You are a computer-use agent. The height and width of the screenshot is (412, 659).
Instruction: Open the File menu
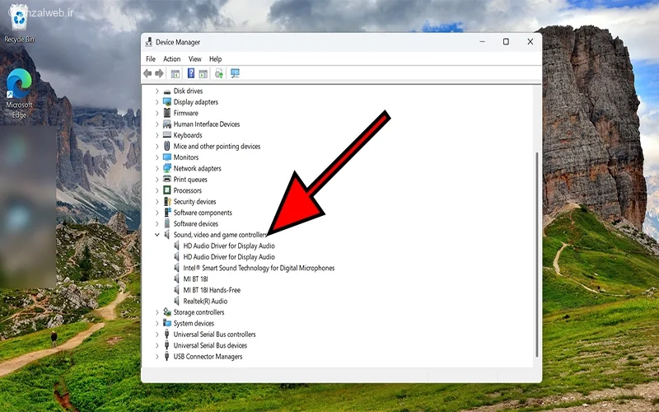coord(151,59)
